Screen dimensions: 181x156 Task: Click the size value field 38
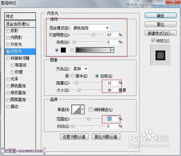click(112, 90)
